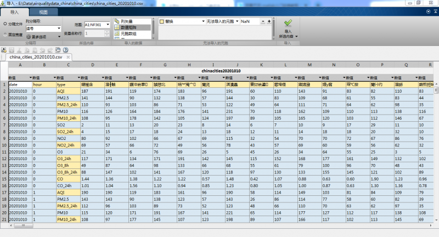Click the Undo arrow icon
This screenshot has height=237, width=439.
point(42,49)
